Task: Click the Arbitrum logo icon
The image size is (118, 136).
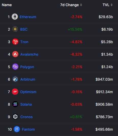Action: (15, 79)
